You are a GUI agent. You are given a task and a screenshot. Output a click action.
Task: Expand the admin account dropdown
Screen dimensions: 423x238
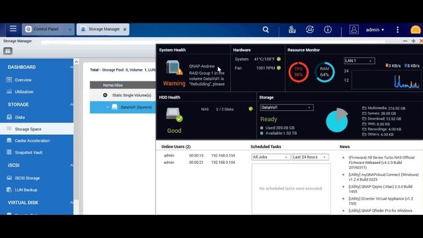[x=375, y=30]
